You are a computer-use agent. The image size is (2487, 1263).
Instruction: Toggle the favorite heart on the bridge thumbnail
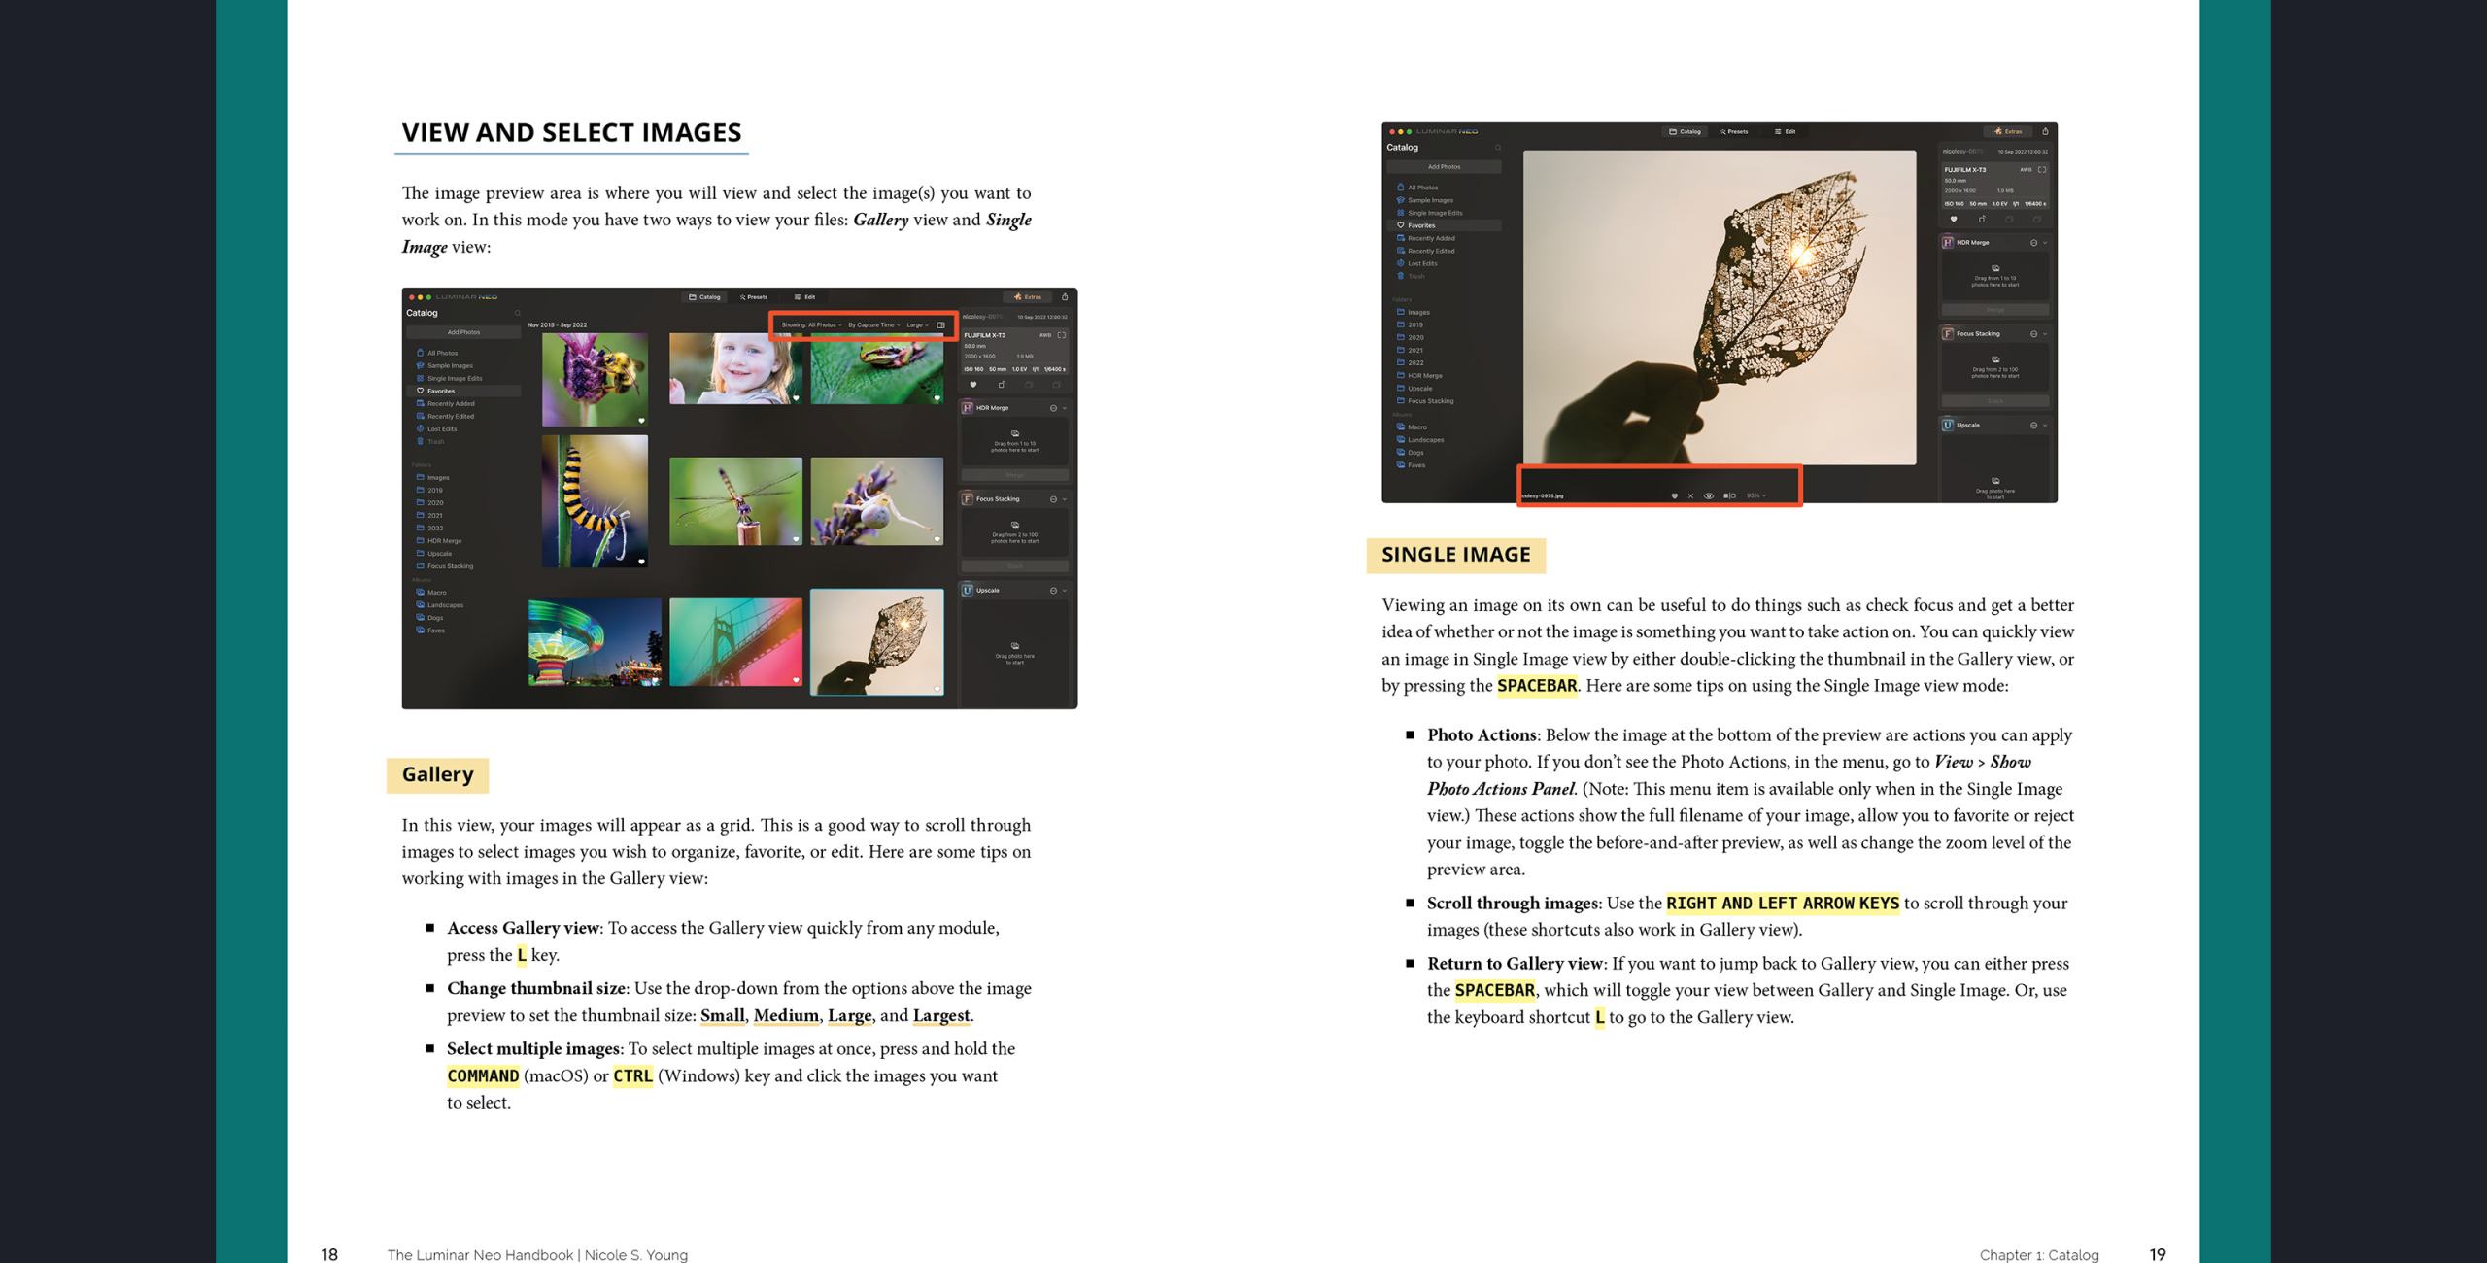(796, 680)
